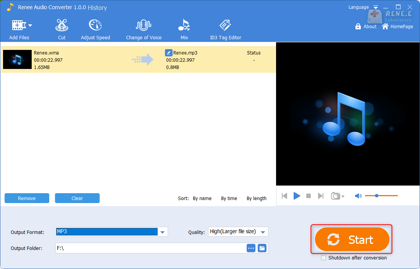
Task: Expand the Quality dropdown
Action: coord(263,232)
